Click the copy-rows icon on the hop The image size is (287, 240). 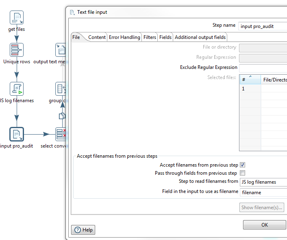pos(62,116)
